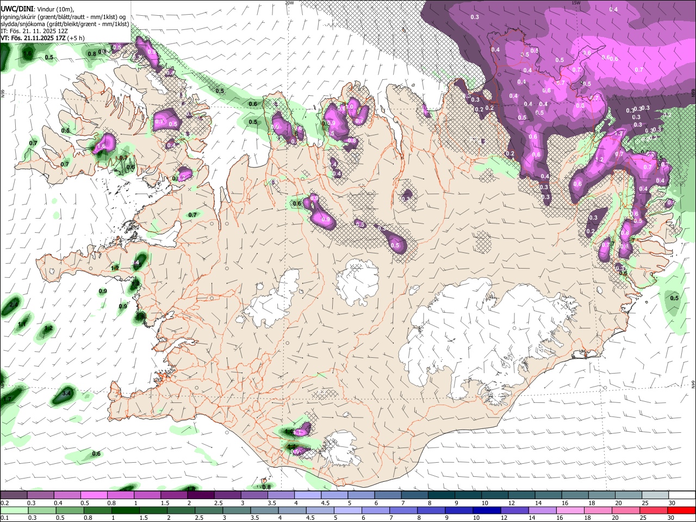Click the grey-purple 0.2 swatch in top legend row
The height and width of the screenshot is (522, 696).
pos(14,495)
